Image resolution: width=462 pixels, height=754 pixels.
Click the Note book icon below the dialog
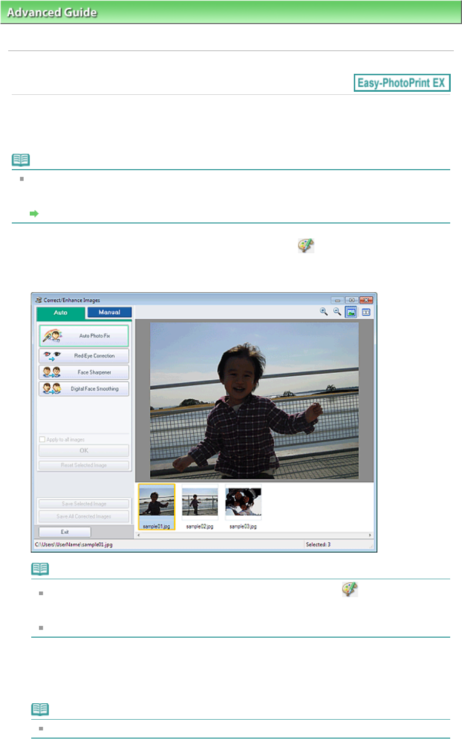coord(40,569)
